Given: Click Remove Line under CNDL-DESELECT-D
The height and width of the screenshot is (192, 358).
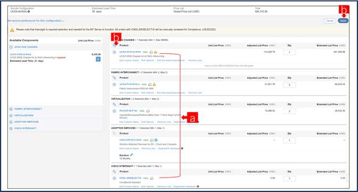Looking at the screenshot, I should tap(164, 187).
